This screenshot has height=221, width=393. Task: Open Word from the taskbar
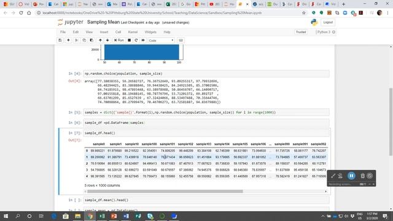[x=126, y=216]
